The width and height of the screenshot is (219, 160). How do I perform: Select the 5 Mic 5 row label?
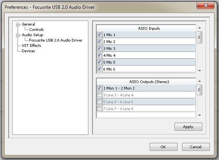click(109, 62)
